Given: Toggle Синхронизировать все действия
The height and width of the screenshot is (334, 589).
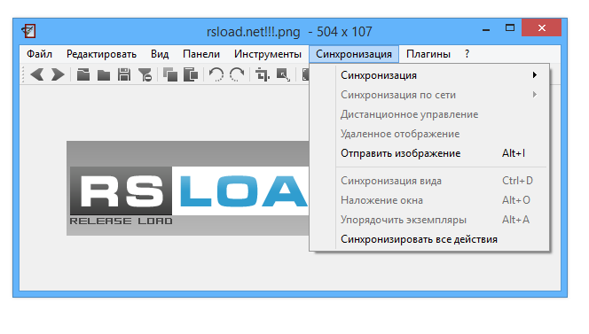Looking at the screenshot, I should (429, 239).
